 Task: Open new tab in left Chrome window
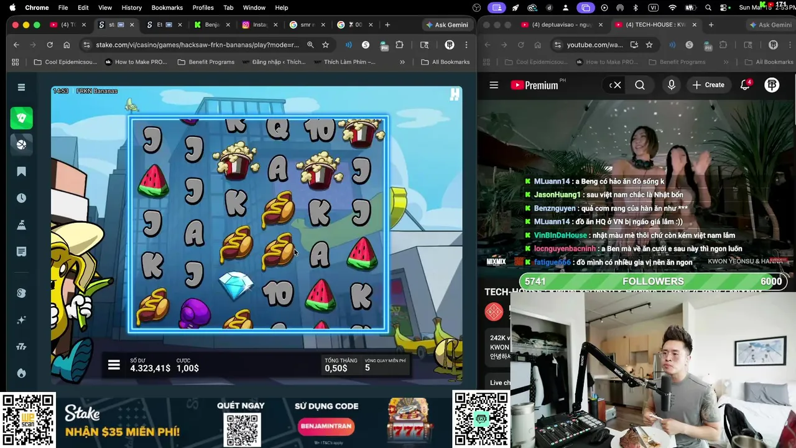pyautogui.click(x=387, y=25)
